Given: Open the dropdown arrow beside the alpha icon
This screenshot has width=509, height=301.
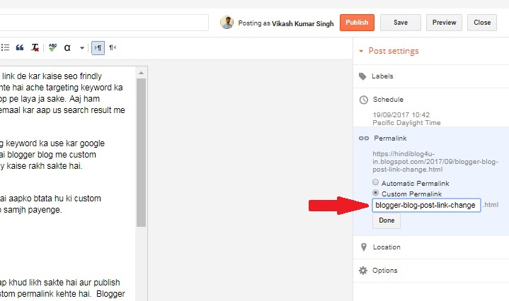Looking at the screenshot, I should pos(82,48).
